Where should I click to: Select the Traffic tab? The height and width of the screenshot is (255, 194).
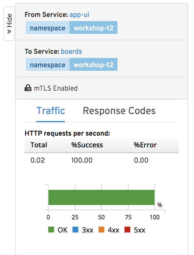tap(51, 111)
